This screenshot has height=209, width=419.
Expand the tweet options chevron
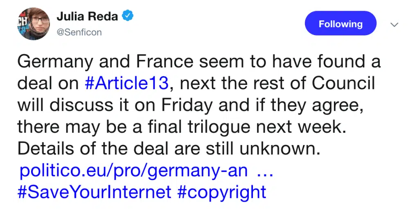tap(394, 25)
